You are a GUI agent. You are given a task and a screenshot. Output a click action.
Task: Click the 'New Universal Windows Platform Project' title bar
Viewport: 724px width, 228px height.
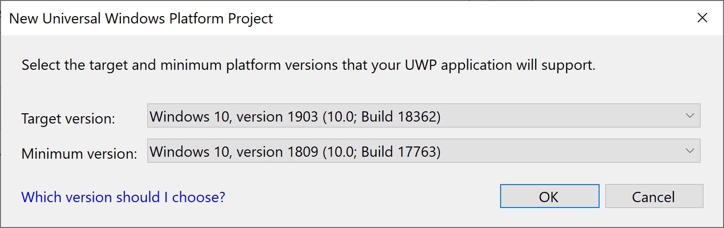pyautogui.click(x=141, y=19)
